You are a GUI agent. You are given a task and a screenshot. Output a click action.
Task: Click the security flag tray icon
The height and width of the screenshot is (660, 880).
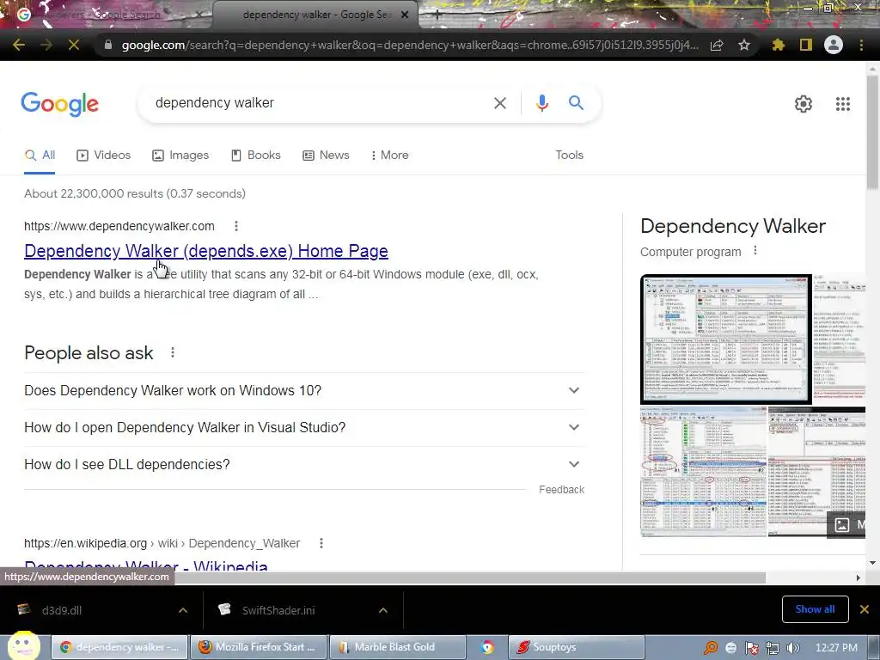751,648
